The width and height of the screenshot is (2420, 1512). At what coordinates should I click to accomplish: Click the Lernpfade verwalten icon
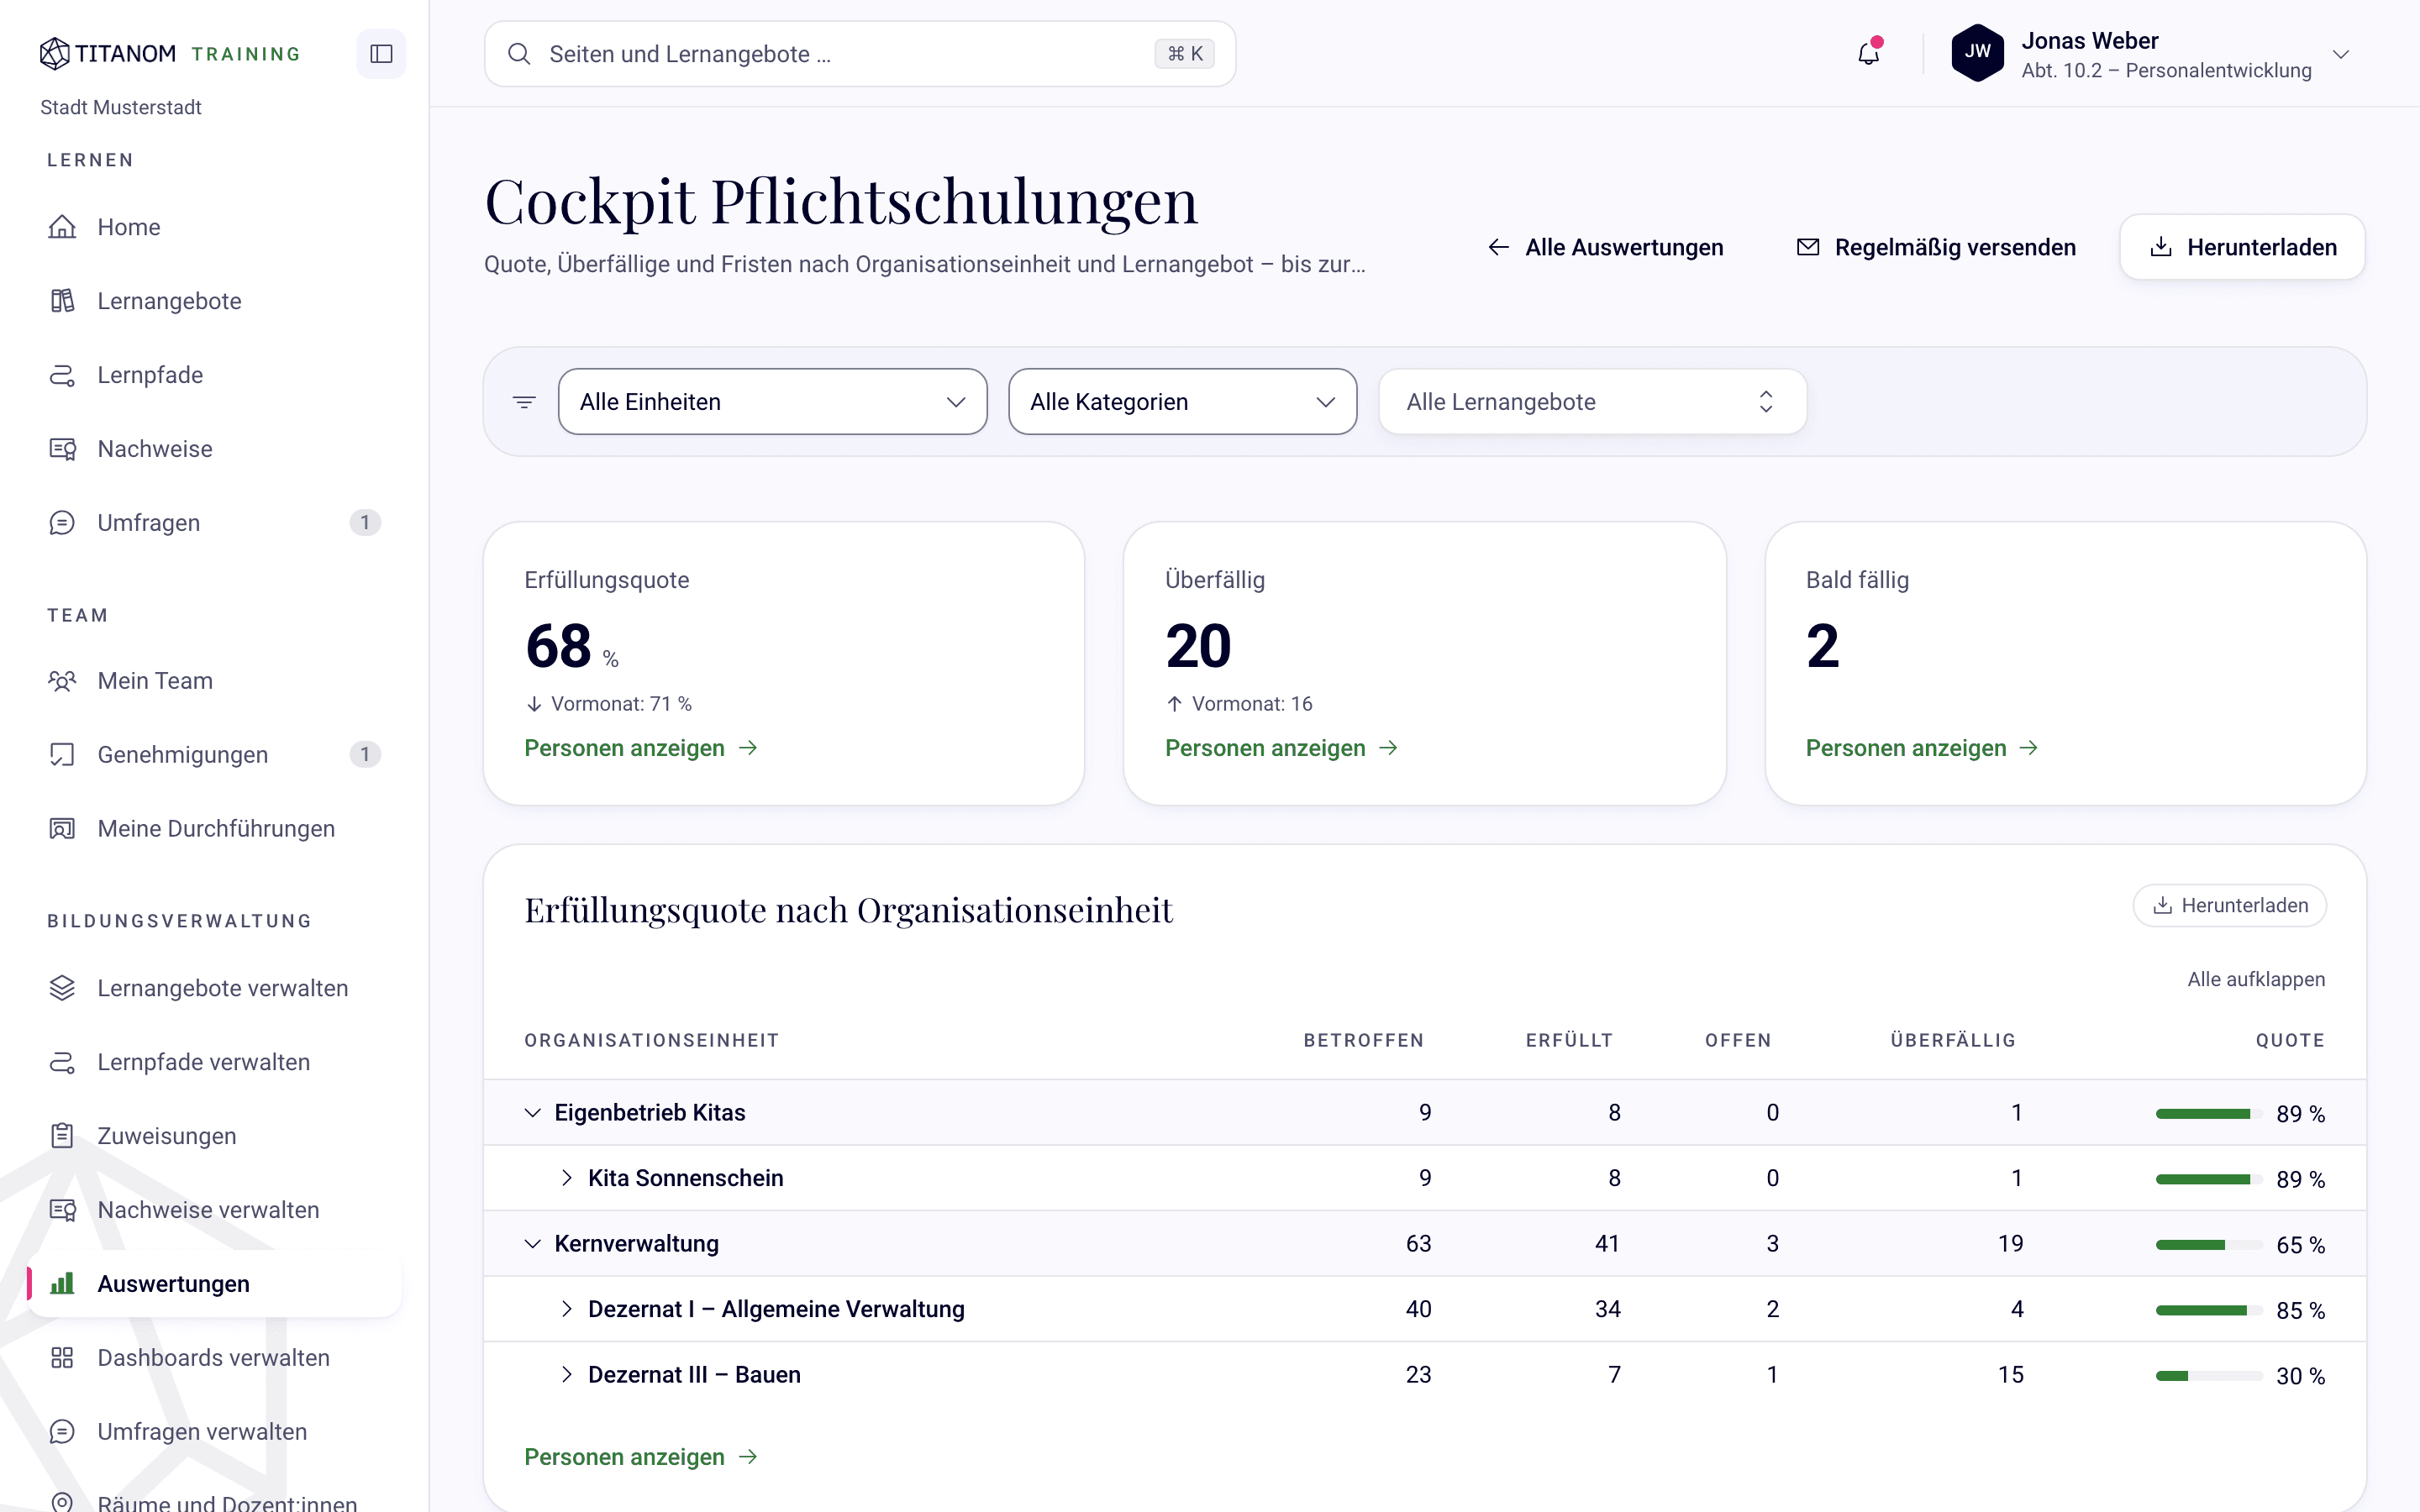(62, 1062)
